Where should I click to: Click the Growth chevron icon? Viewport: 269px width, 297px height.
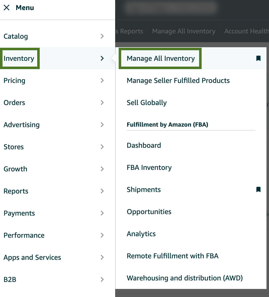[x=102, y=169]
